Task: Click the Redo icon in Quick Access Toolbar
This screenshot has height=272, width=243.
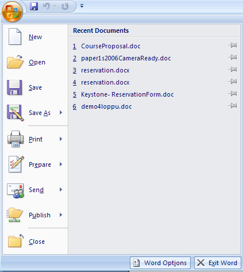Action: 65,6
